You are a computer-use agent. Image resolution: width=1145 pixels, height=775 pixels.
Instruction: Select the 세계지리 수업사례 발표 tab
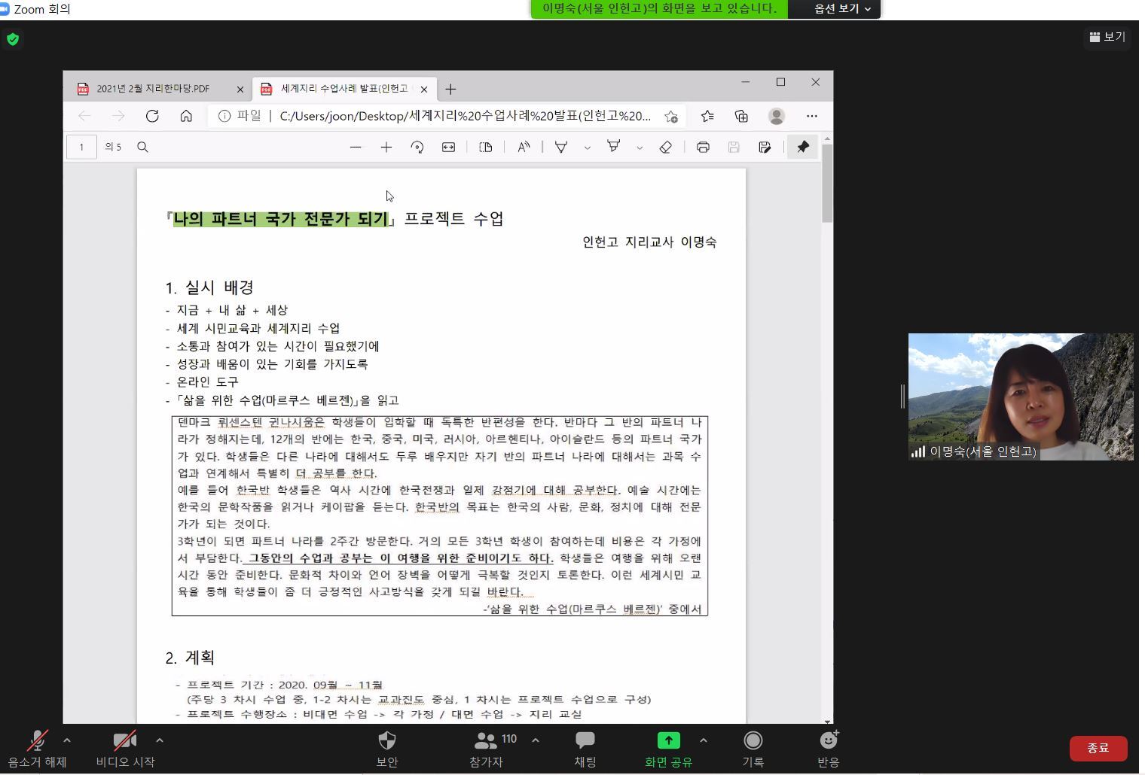point(343,89)
